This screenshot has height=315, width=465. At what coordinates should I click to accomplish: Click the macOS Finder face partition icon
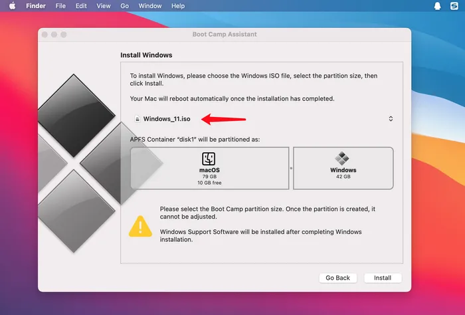pos(209,159)
